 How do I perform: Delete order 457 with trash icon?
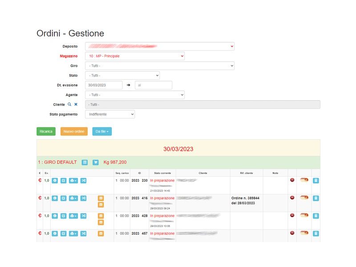point(316,234)
